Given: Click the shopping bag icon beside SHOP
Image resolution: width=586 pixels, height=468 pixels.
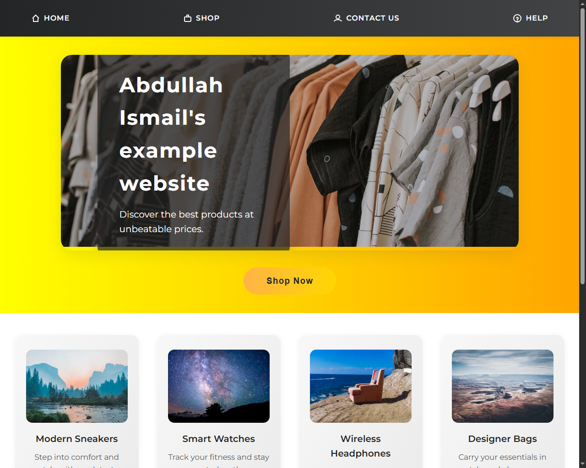Looking at the screenshot, I should click(188, 18).
